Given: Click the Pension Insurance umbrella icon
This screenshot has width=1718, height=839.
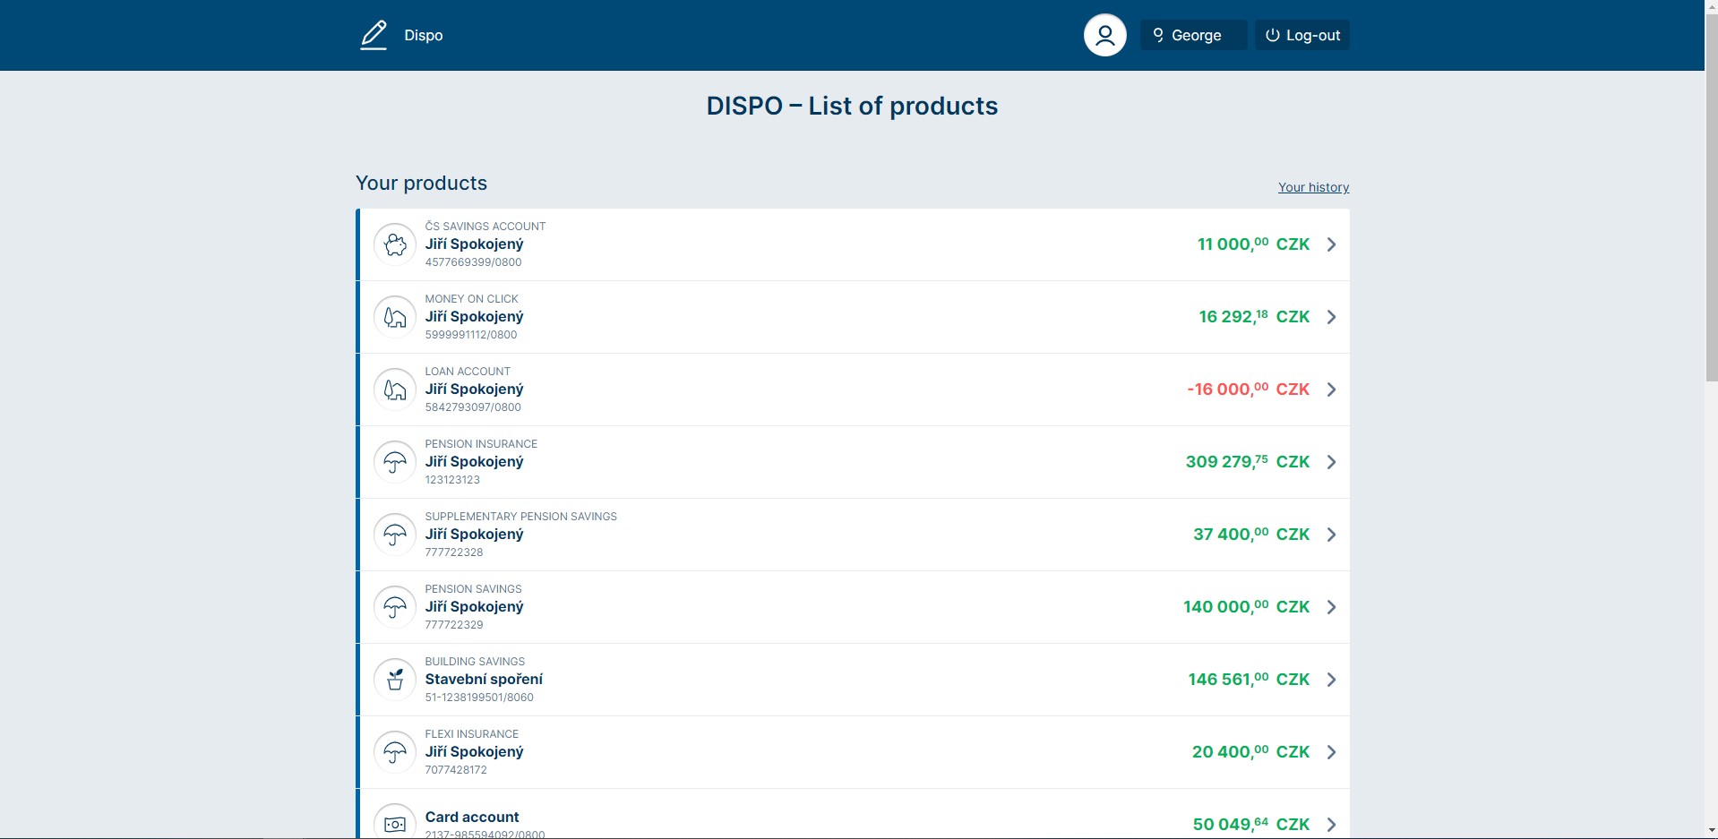Looking at the screenshot, I should pyautogui.click(x=395, y=462).
